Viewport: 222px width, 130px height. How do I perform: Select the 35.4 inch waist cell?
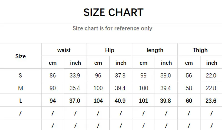[75, 88]
